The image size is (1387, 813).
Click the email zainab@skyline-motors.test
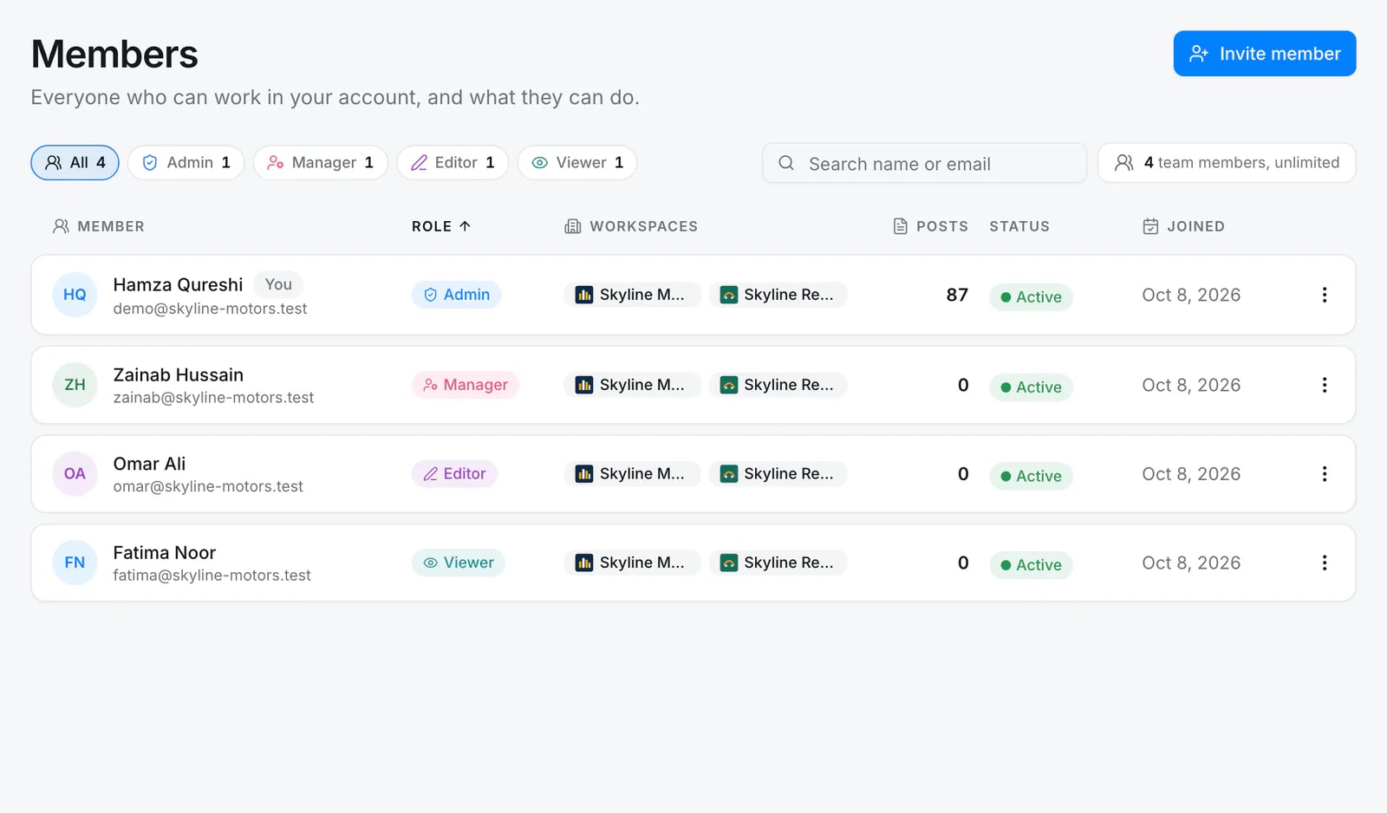pos(213,398)
